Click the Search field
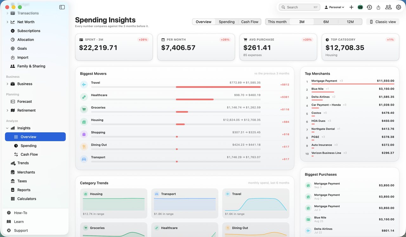This screenshot has width=406, height=237. point(299,7)
